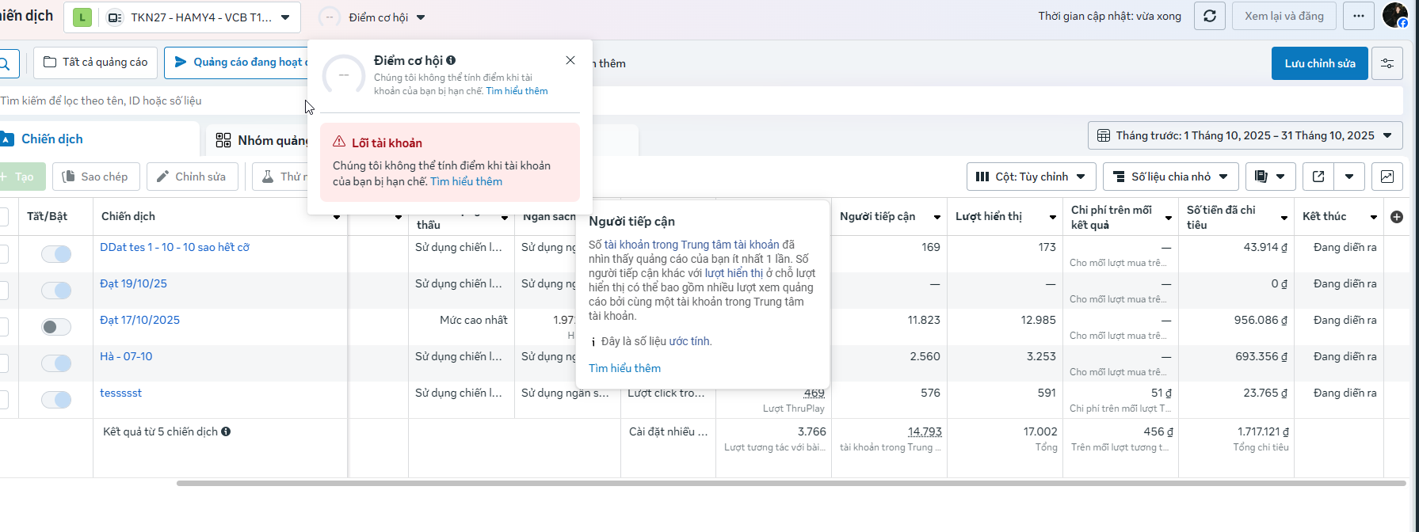Screen dimensions: 1419x532
Task: Open the Hà - 07-10 campaign link
Action: [x=126, y=356]
